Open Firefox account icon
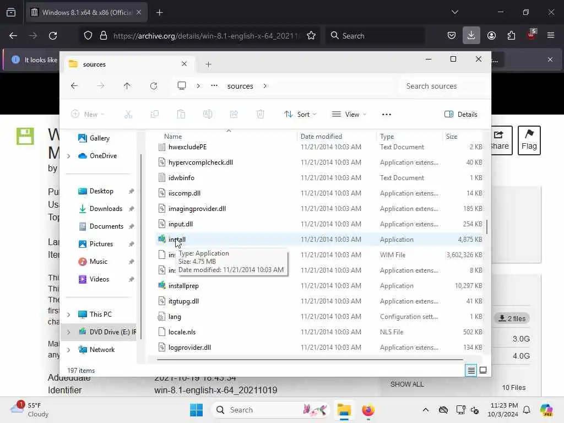 coord(491,36)
